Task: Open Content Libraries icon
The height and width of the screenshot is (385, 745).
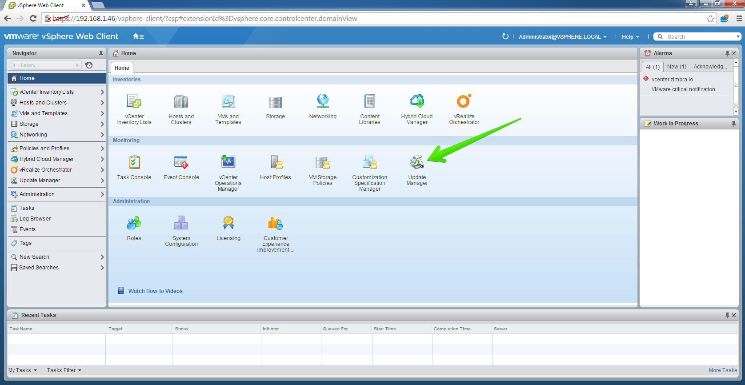Action: (x=370, y=101)
